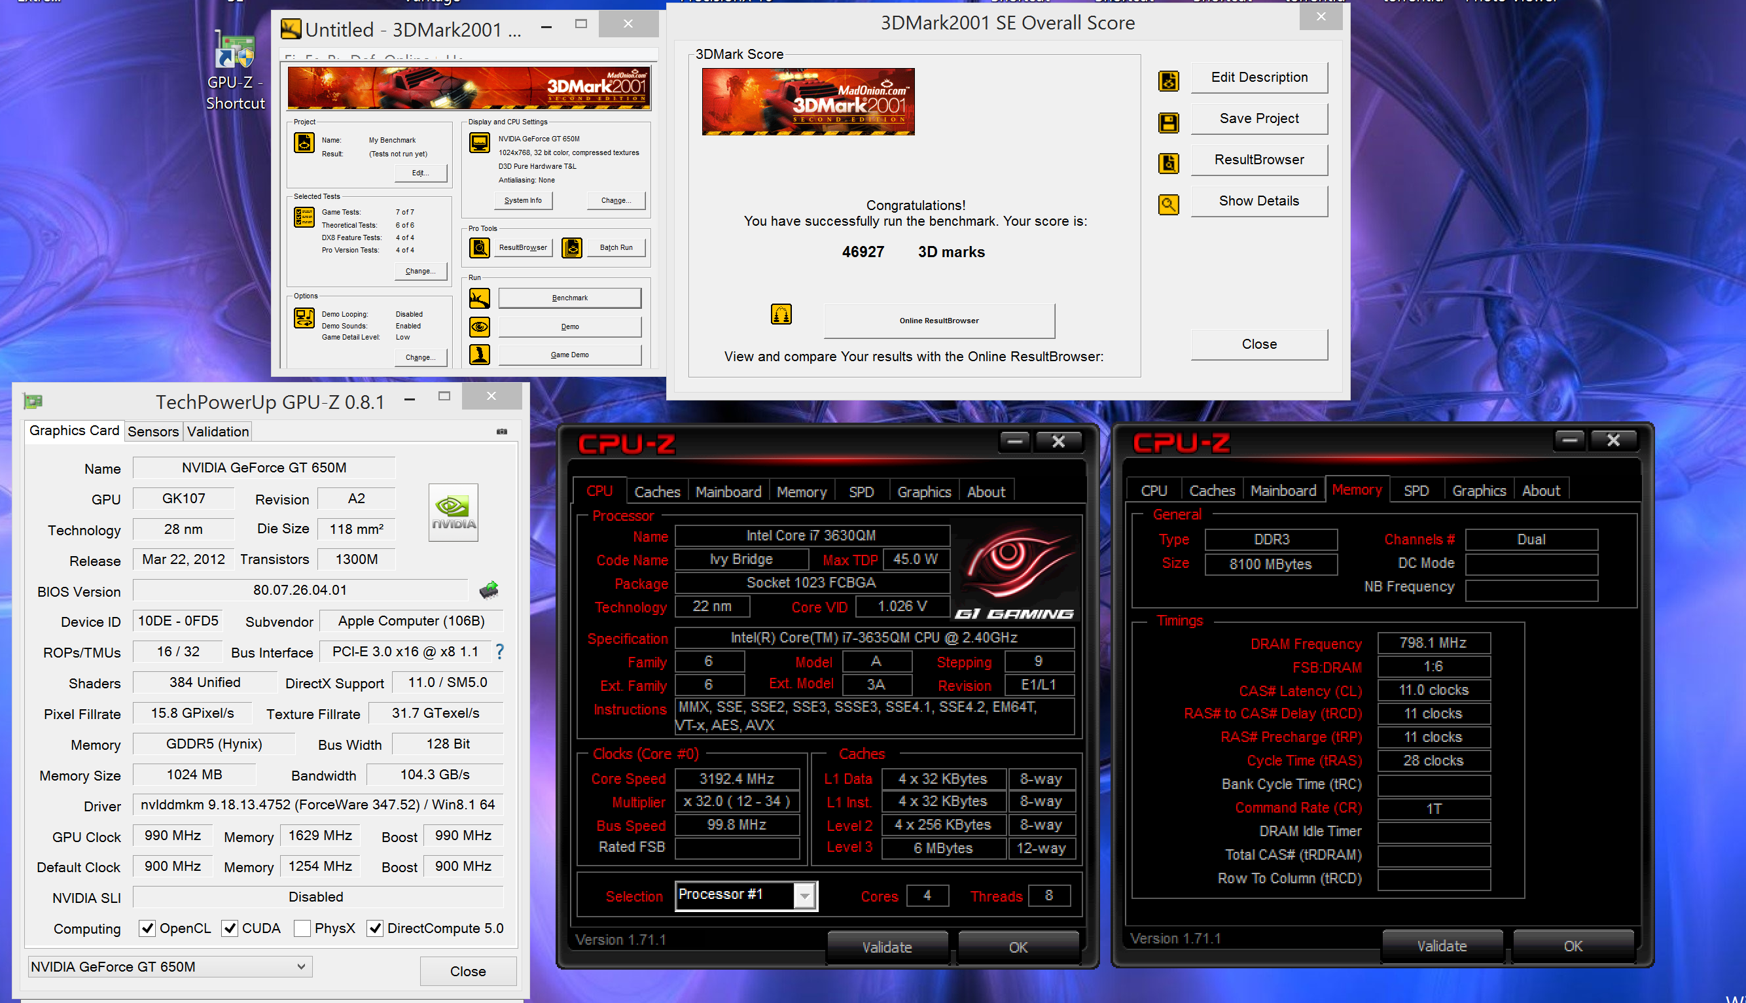
Task: Click the Save Project floppy disk icon
Action: click(1168, 122)
